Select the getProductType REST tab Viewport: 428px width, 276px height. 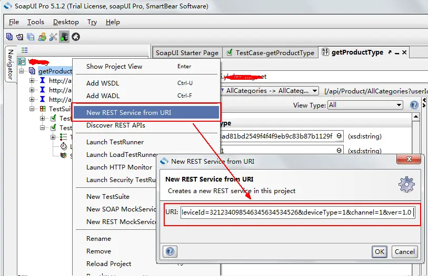pos(357,52)
